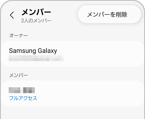Screen dimensions: 145x119
Task: Open the member card with フルアクセス
Action: coord(72,94)
